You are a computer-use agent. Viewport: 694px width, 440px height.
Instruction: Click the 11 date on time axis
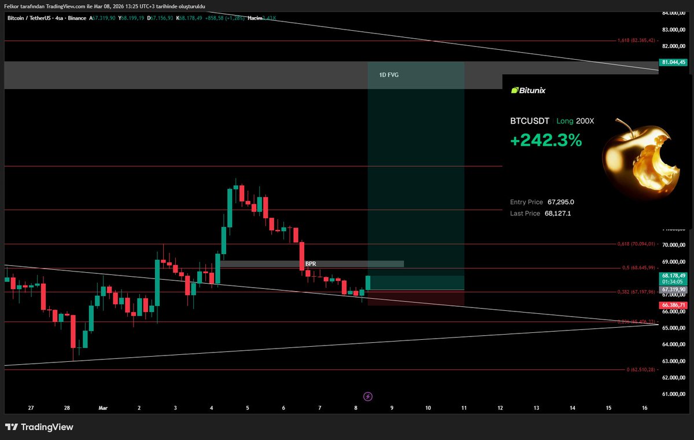[x=464, y=408]
